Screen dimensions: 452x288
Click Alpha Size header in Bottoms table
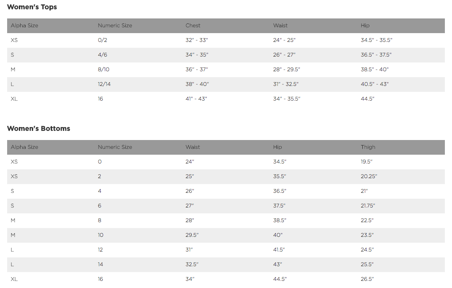[x=24, y=147]
